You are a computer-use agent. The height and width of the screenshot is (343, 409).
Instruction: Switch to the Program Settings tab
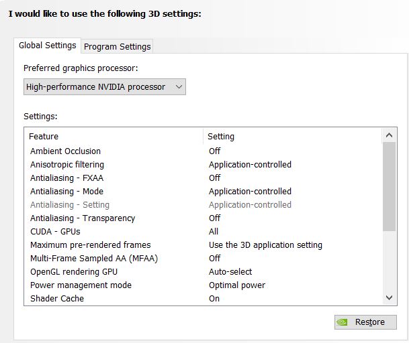coord(118,46)
